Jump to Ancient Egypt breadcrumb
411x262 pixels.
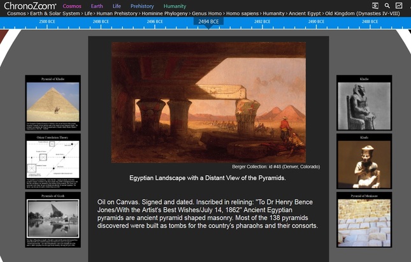302,13
